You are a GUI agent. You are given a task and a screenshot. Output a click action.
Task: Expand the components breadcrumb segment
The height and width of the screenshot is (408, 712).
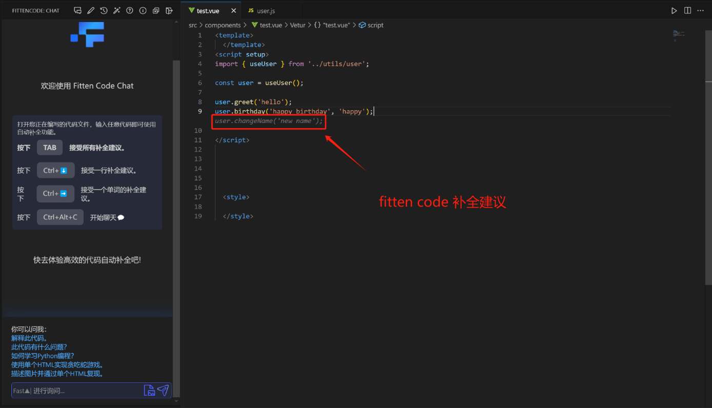click(223, 25)
